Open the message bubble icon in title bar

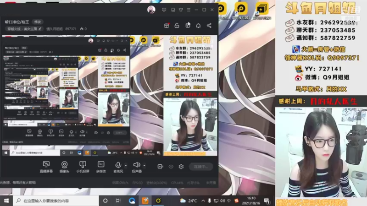pyautogui.click(x=164, y=10)
